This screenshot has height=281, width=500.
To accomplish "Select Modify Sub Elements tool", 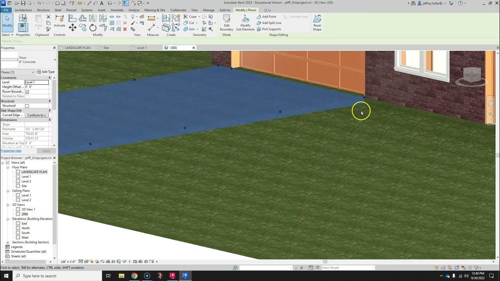I will tap(245, 23).
